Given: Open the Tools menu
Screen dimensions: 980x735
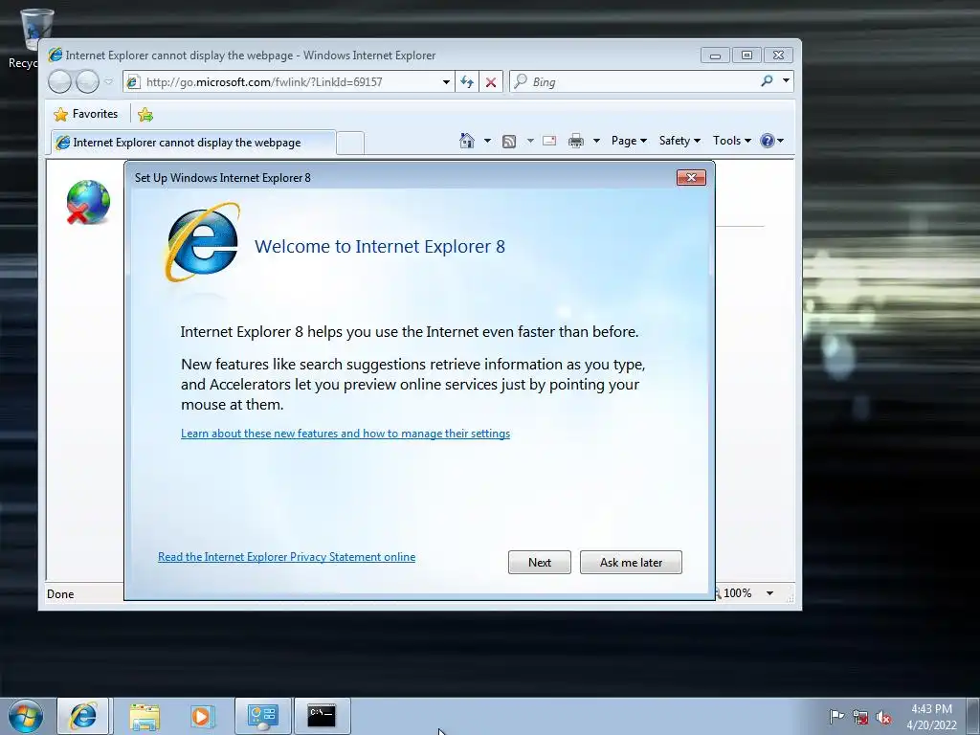Looking at the screenshot, I should tap(732, 141).
